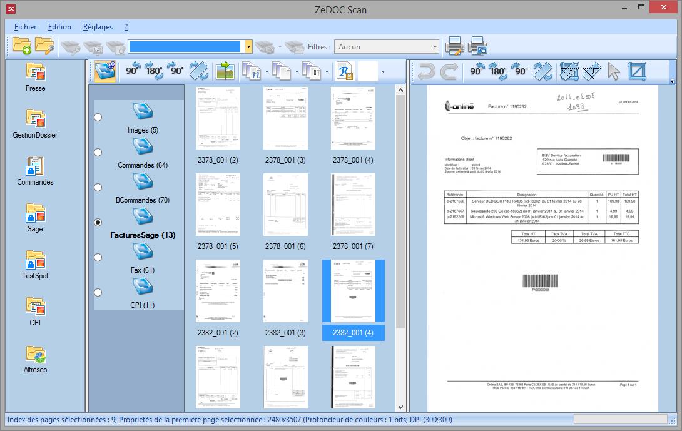Click the print icon in top toolbar

point(454,46)
